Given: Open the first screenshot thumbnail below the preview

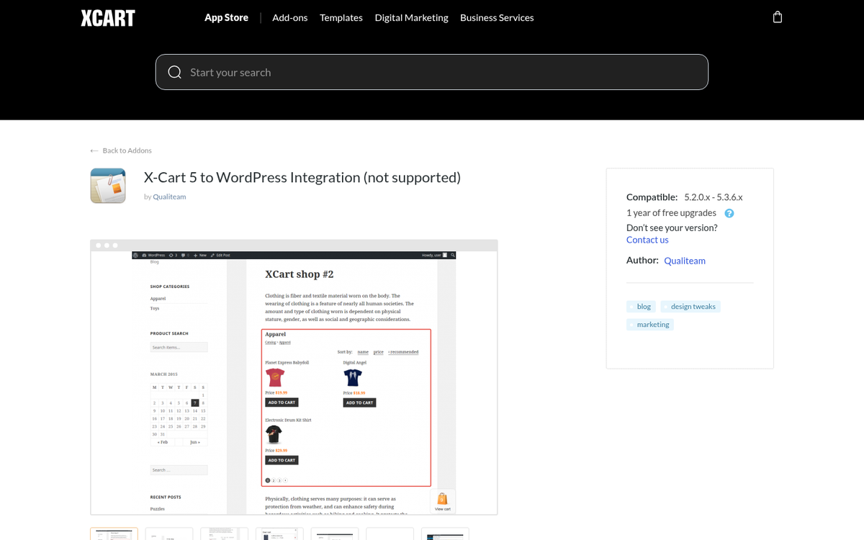Looking at the screenshot, I should [113, 534].
